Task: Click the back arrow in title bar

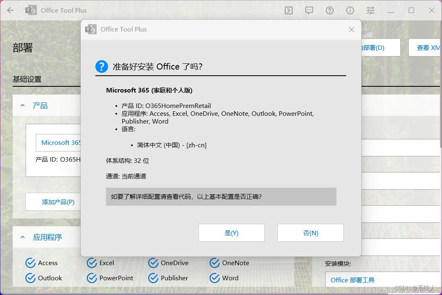Action: (10, 10)
